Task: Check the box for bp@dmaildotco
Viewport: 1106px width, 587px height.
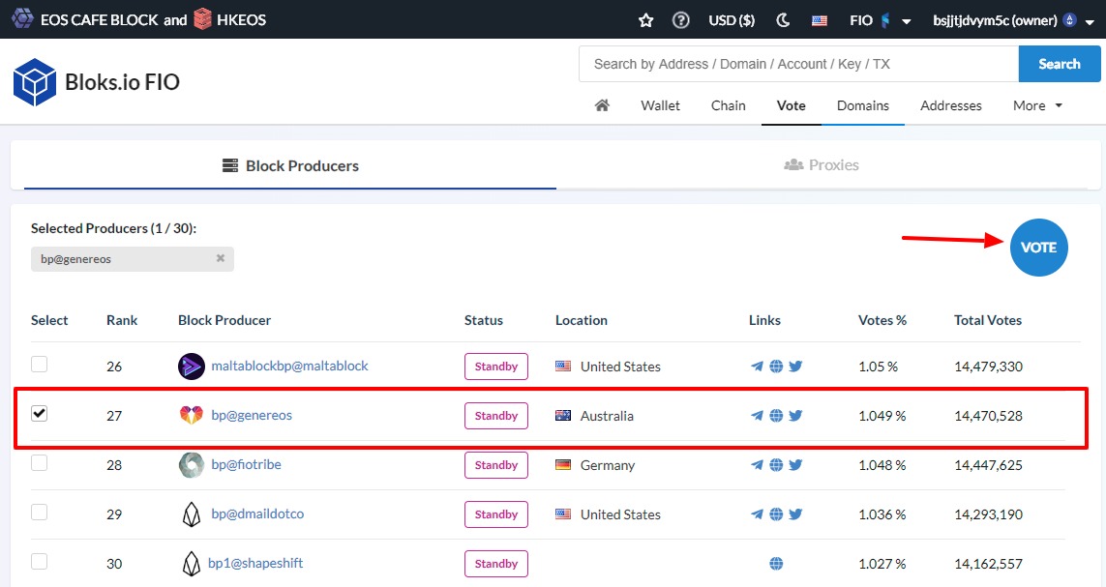Action: click(x=40, y=512)
